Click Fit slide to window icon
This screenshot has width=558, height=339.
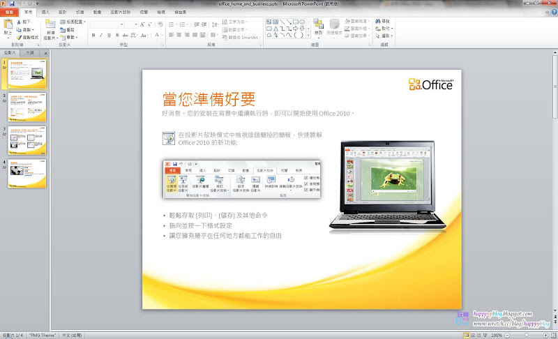(x=554, y=335)
